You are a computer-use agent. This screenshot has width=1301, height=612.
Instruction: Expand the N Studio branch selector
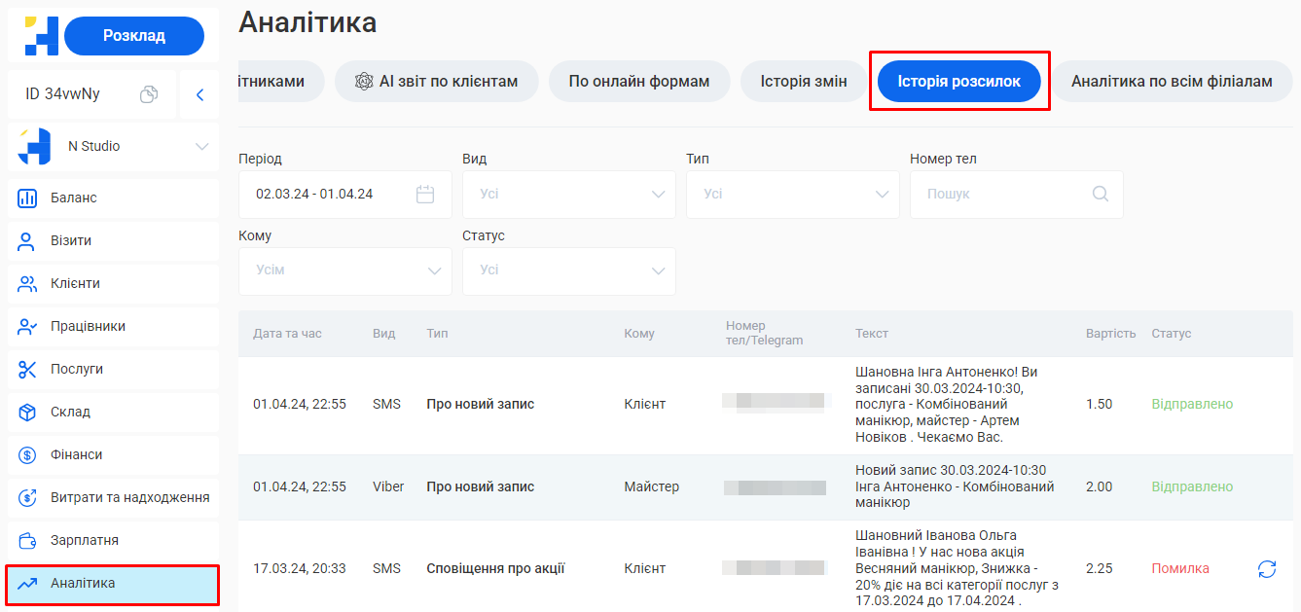pyautogui.click(x=201, y=147)
